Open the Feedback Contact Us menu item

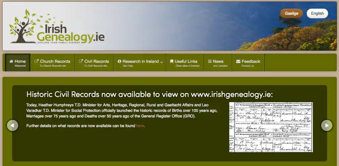point(248,63)
